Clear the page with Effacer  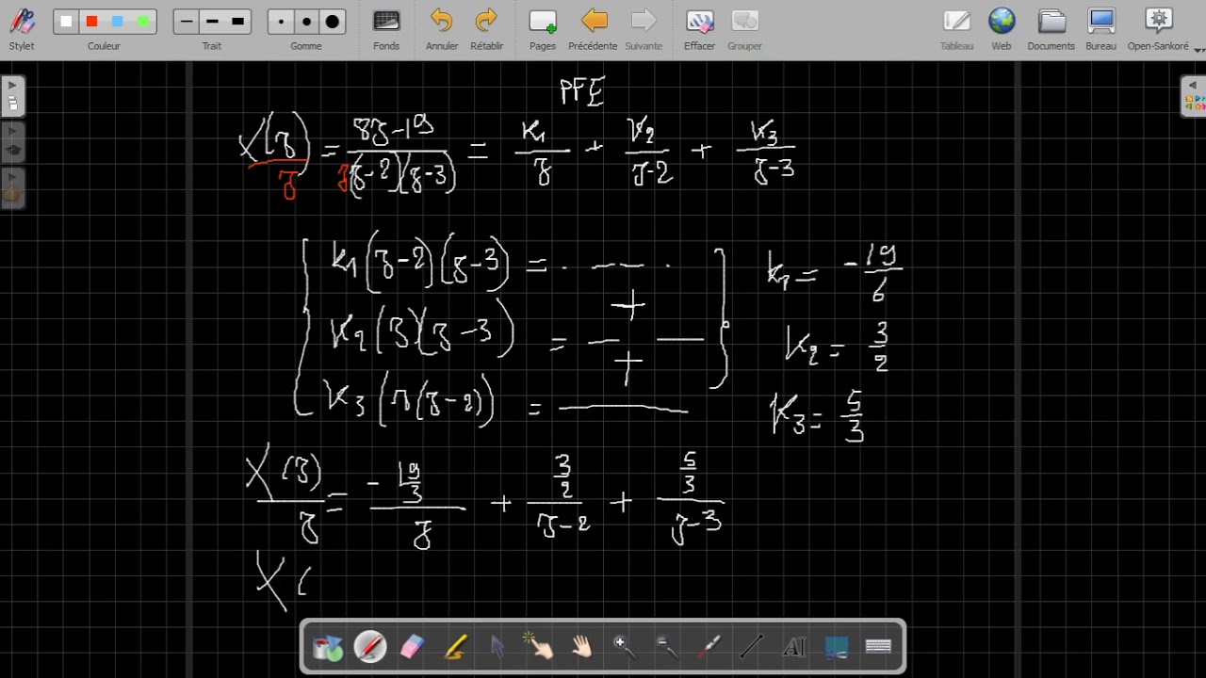699,28
